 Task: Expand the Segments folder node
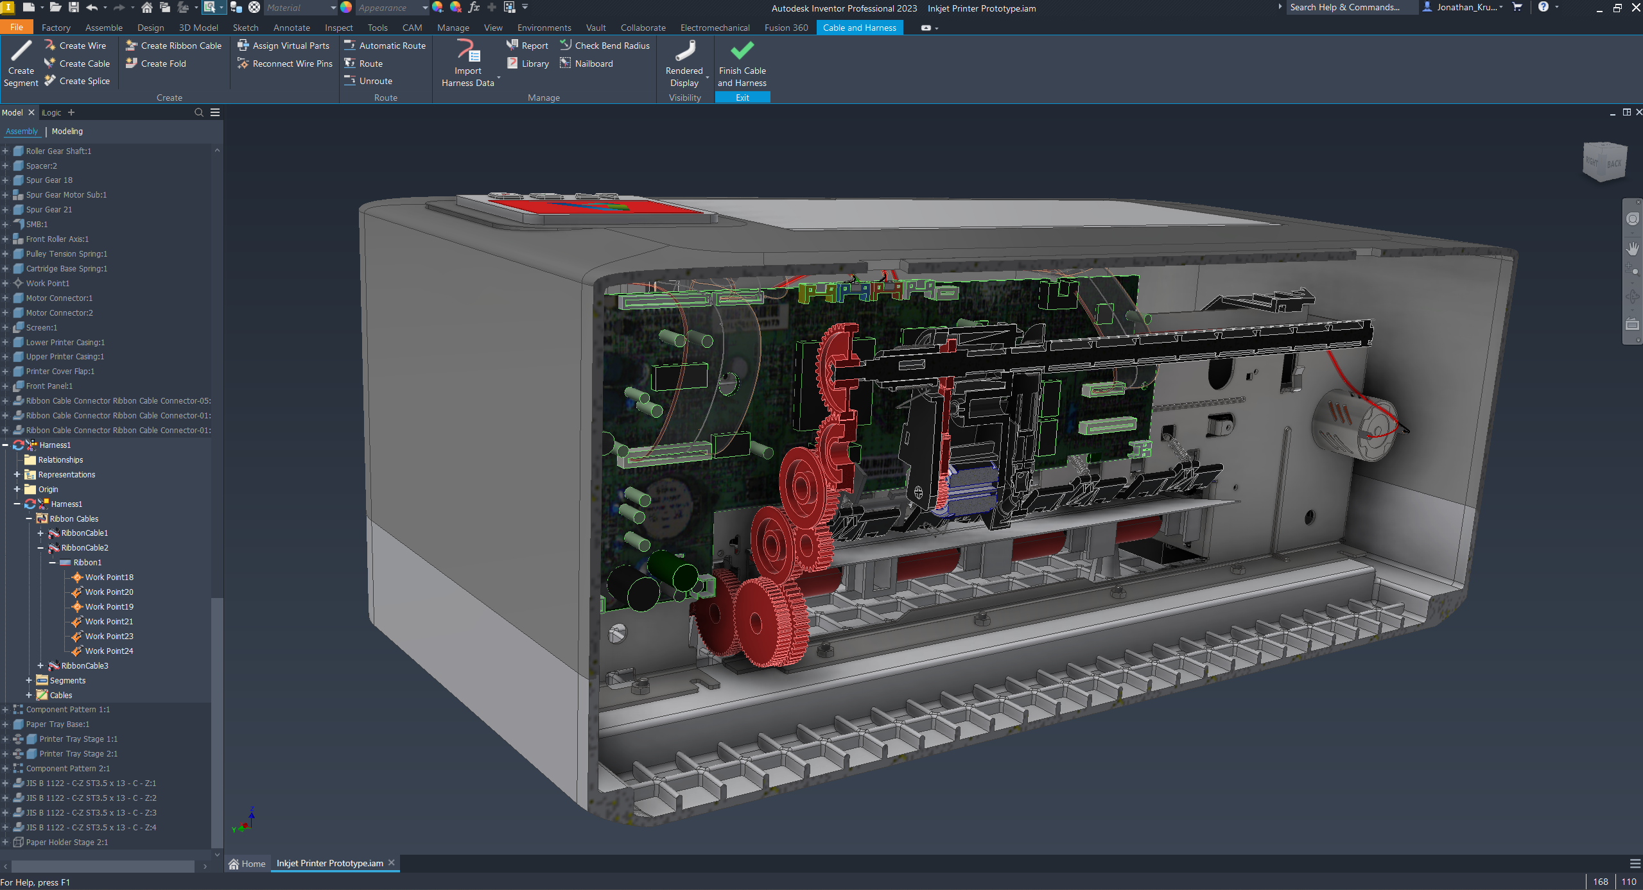[29, 681]
